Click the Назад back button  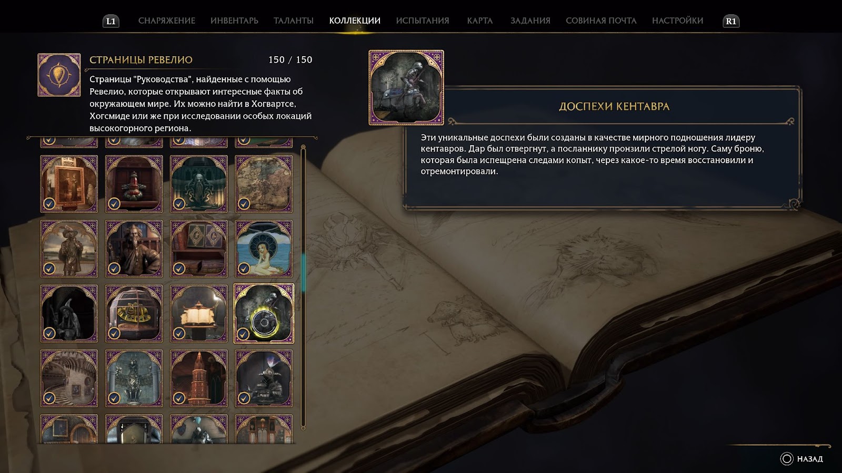click(802, 459)
